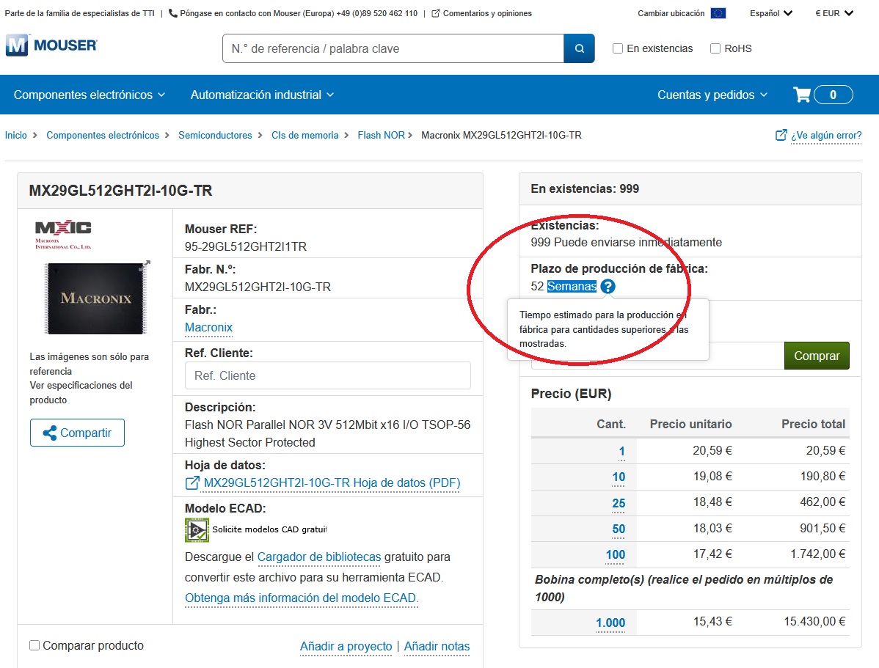Image resolution: width=879 pixels, height=668 pixels.
Task: Open the 'Componentes electrónicos' breadcrumb
Action: click(x=103, y=135)
